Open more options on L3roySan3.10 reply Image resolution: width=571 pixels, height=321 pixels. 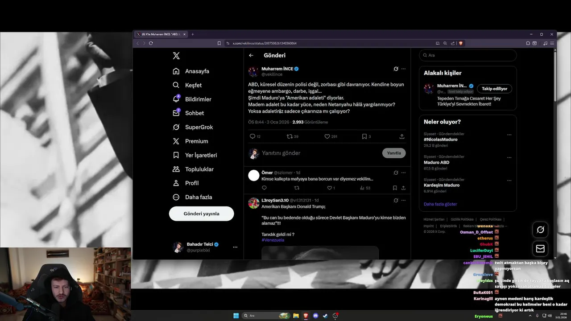403,200
